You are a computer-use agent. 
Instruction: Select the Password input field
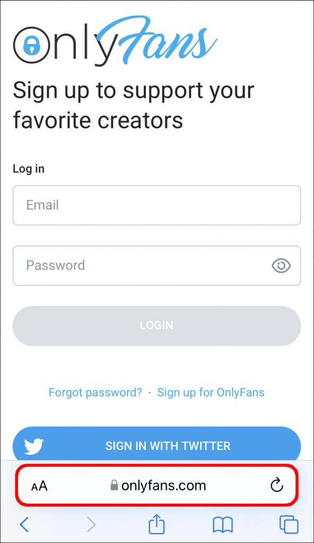143,266
